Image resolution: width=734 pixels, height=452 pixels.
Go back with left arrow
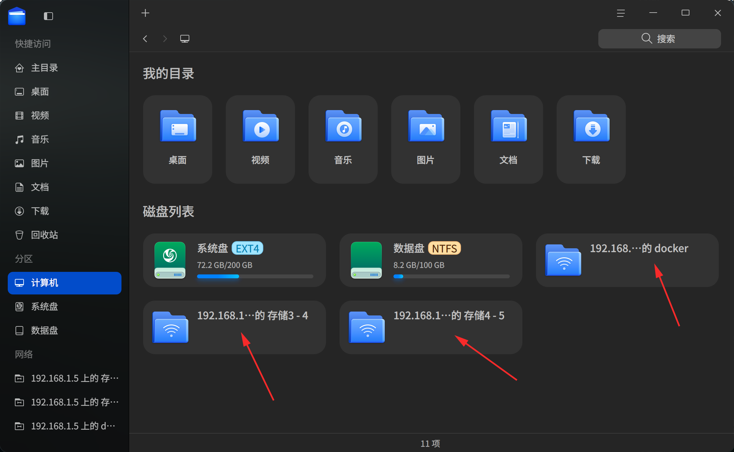(145, 39)
